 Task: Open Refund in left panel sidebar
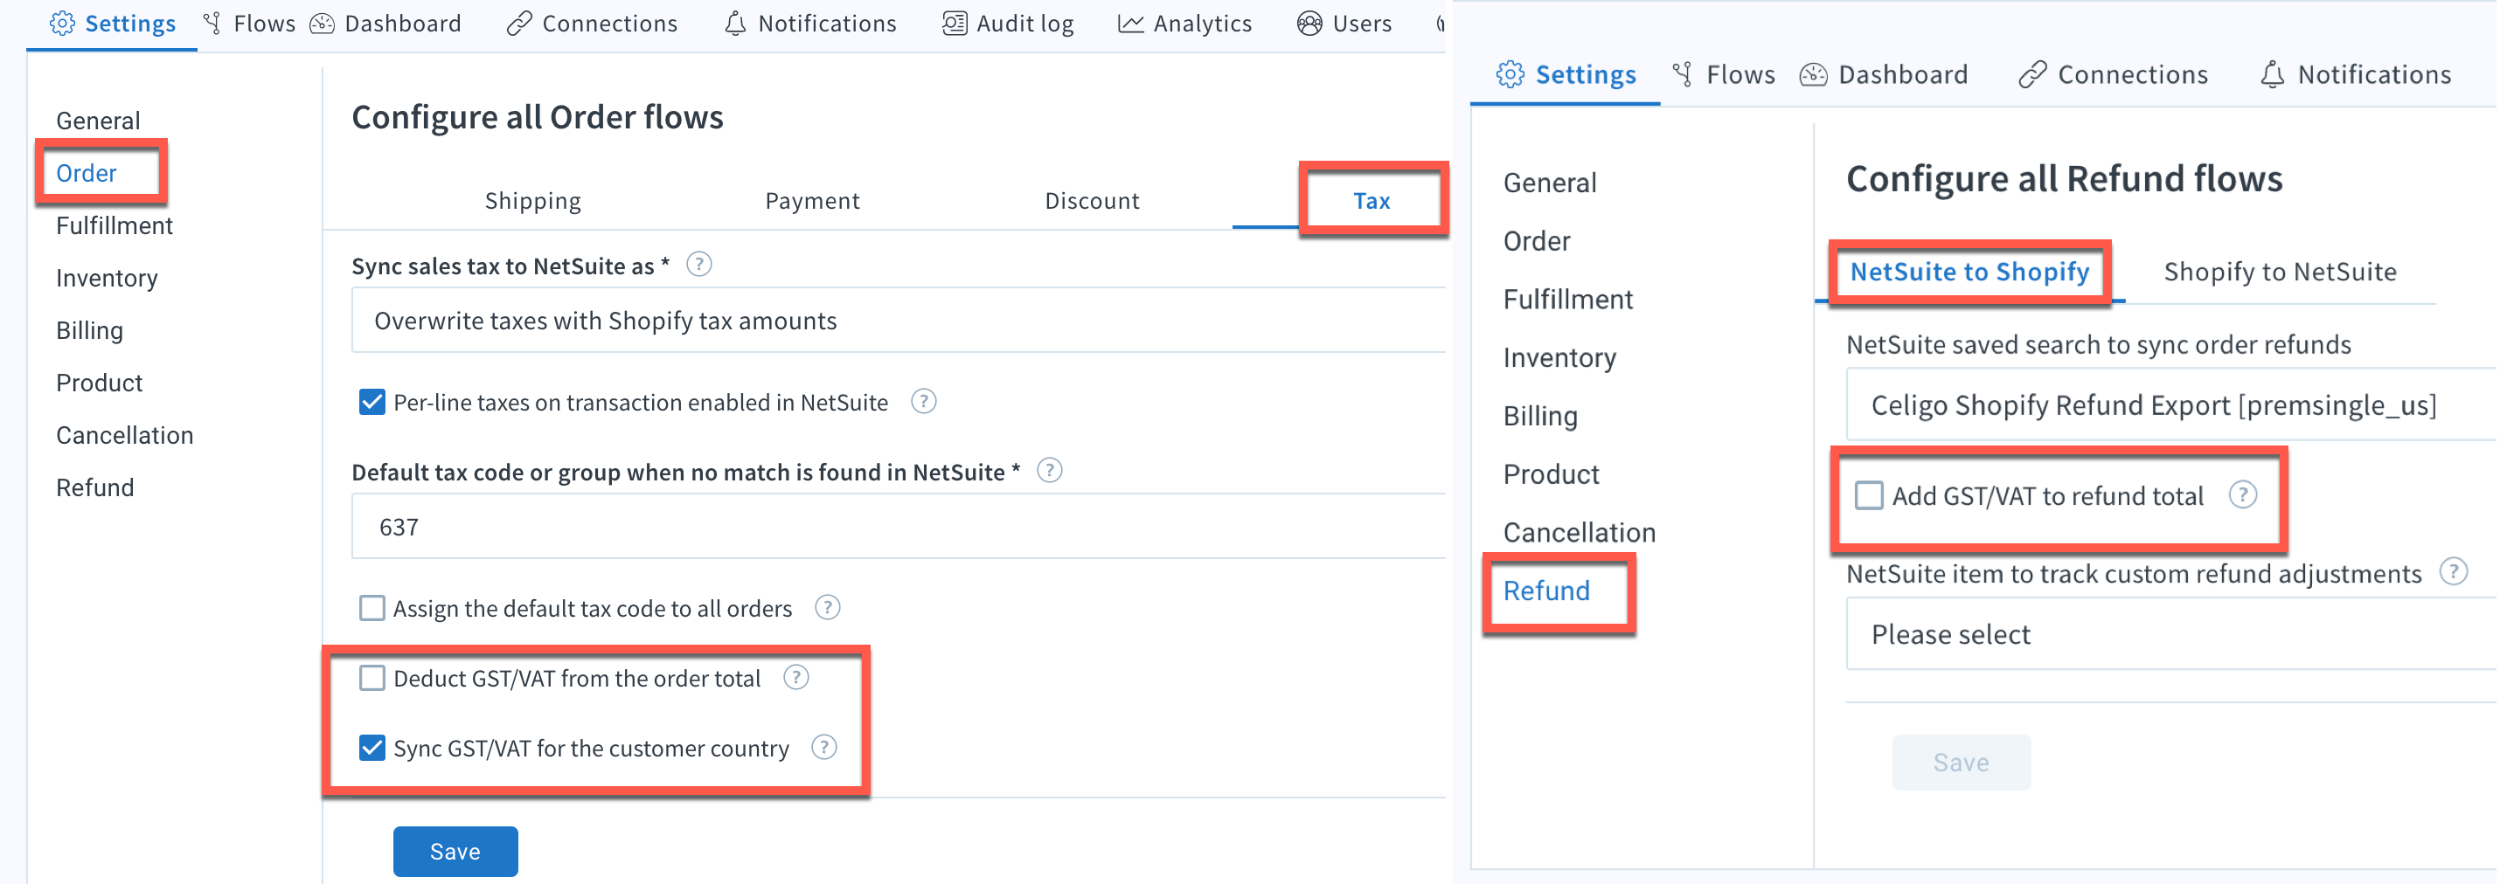pyautogui.click(x=95, y=487)
